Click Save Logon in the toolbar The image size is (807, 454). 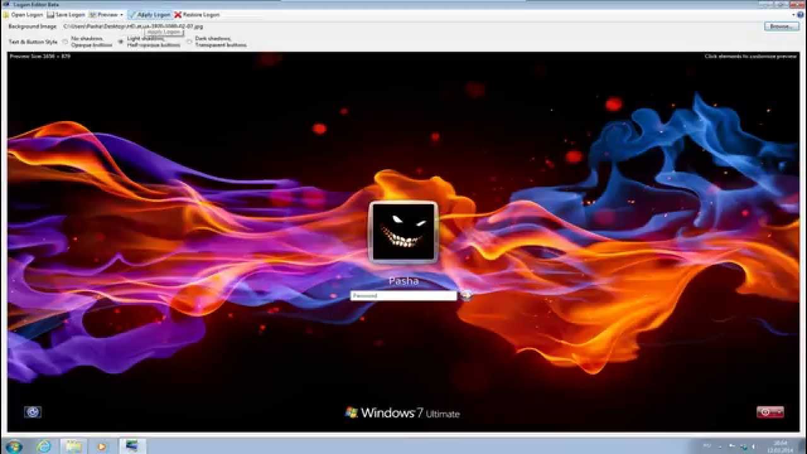click(66, 15)
